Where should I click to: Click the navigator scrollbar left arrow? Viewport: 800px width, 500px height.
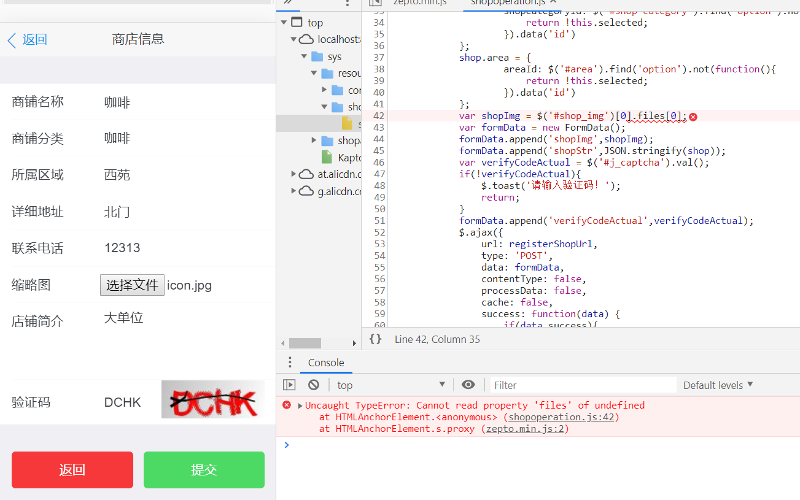tap(283, 343)
